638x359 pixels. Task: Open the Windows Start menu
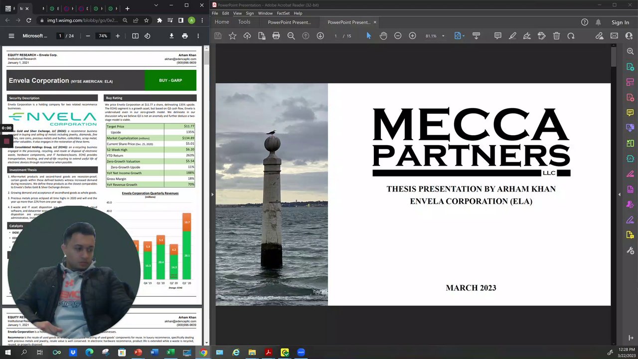(x=8, y=353)
